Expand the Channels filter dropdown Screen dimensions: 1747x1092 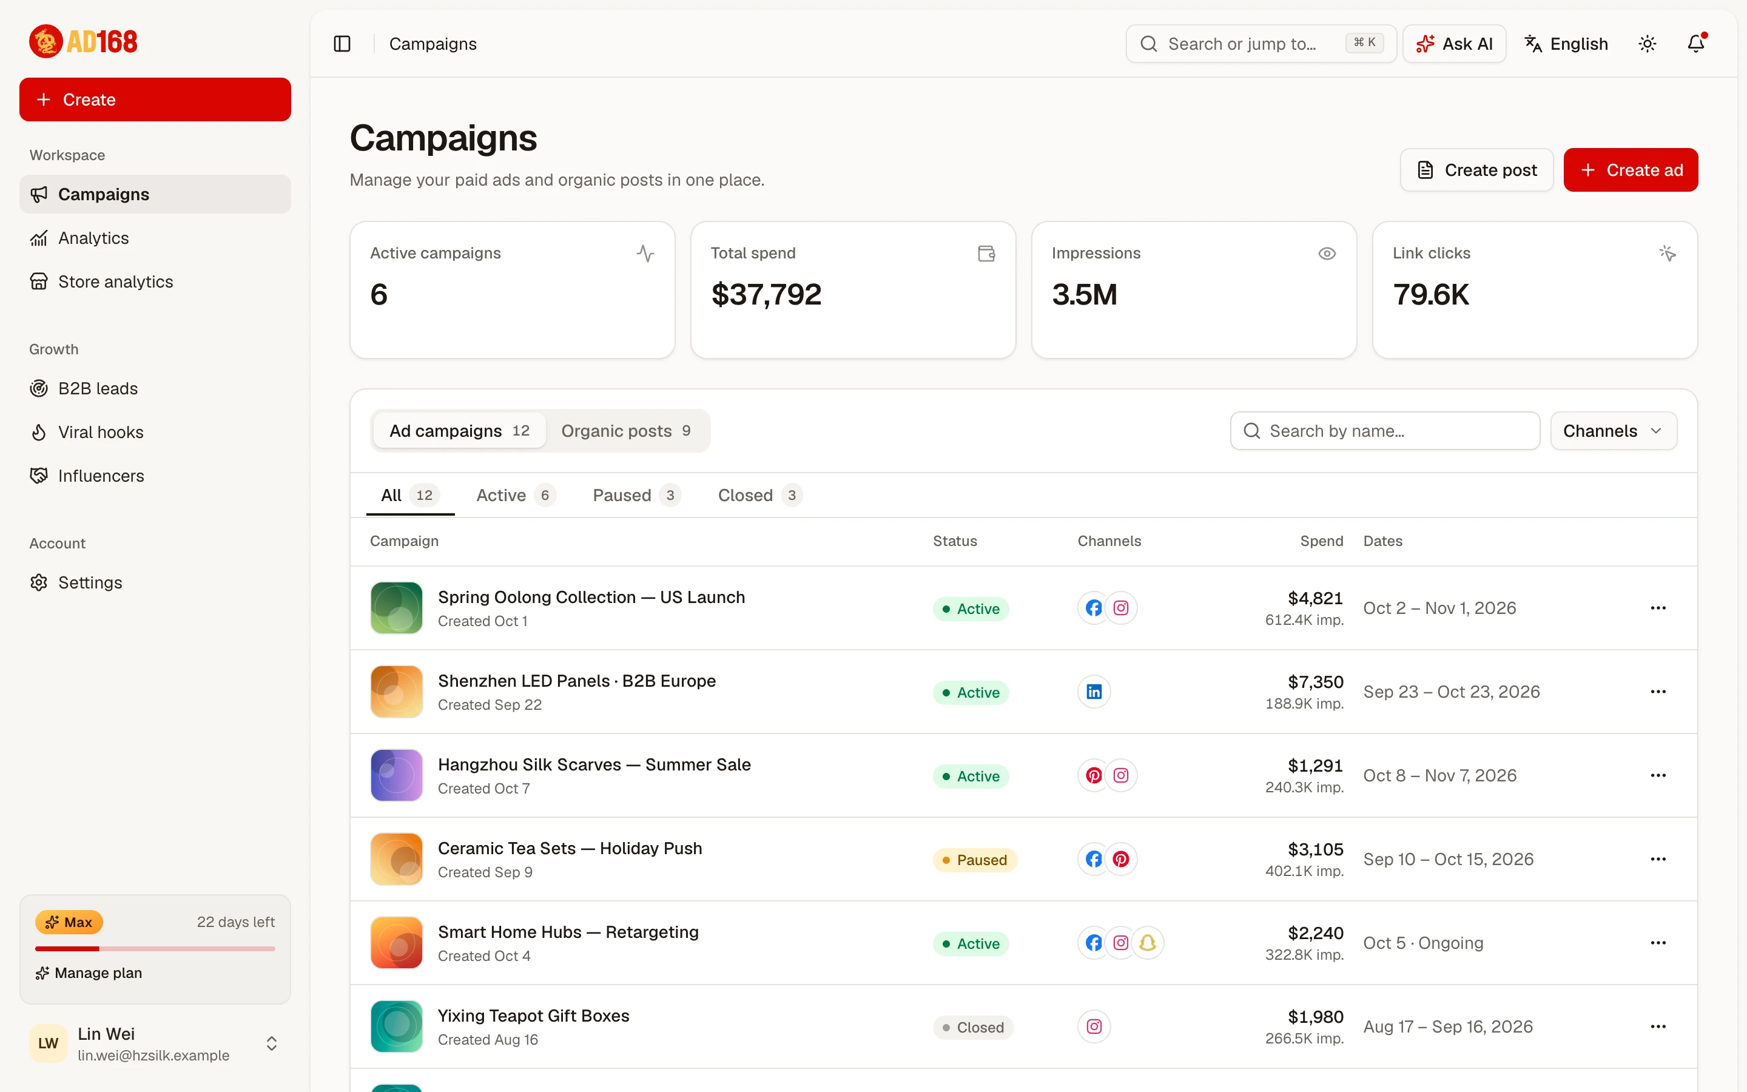click(x=1614, y=431)
